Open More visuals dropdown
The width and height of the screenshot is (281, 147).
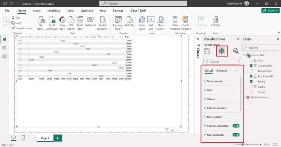160,23
